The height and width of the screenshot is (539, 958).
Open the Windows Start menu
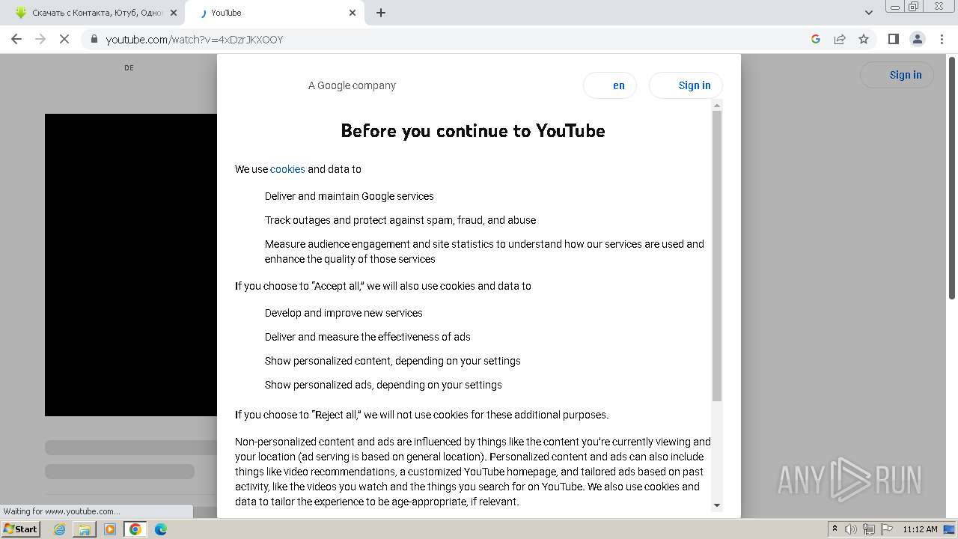(21, 529)
